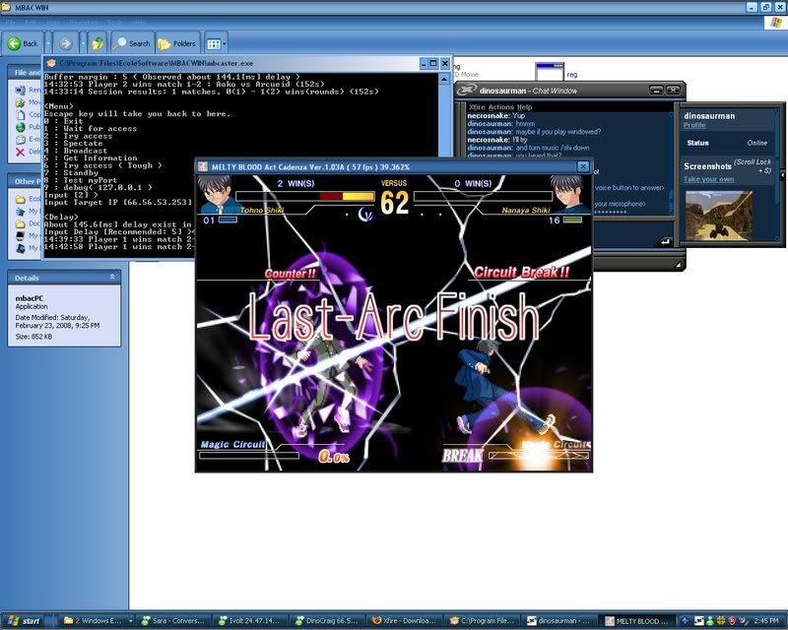Viewport: 788px width, 630px height.
Task: Click the greyed Forward arrow in Explorer toolbar
Action: 65,43
